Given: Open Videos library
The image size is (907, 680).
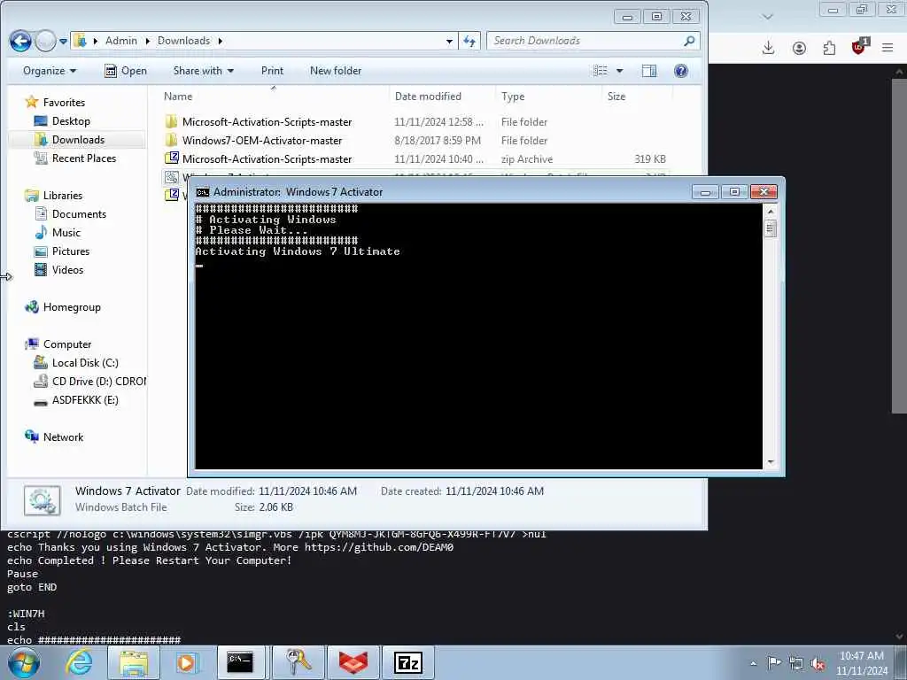Looking at the screenshot, I should coord(67,269).
